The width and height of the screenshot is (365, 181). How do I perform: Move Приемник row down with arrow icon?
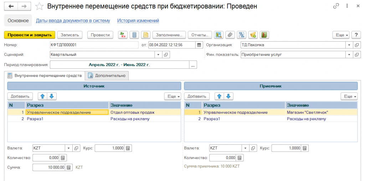[228, 96]
